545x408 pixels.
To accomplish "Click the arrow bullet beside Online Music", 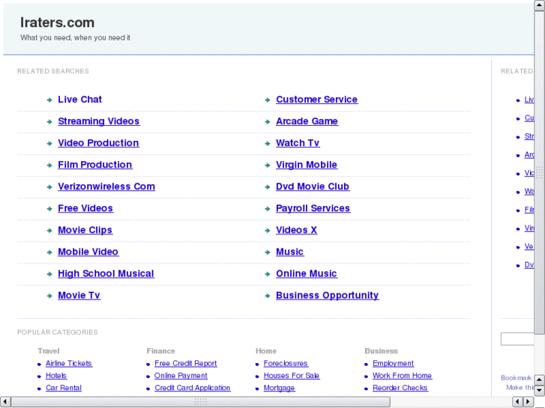I will click(x=268, y=274).
